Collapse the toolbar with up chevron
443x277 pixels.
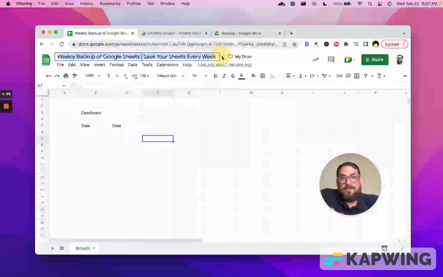coord(405,76)
